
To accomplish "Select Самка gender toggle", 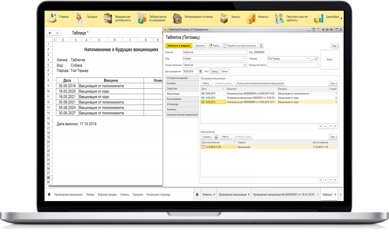I will [x=224, y=71].
